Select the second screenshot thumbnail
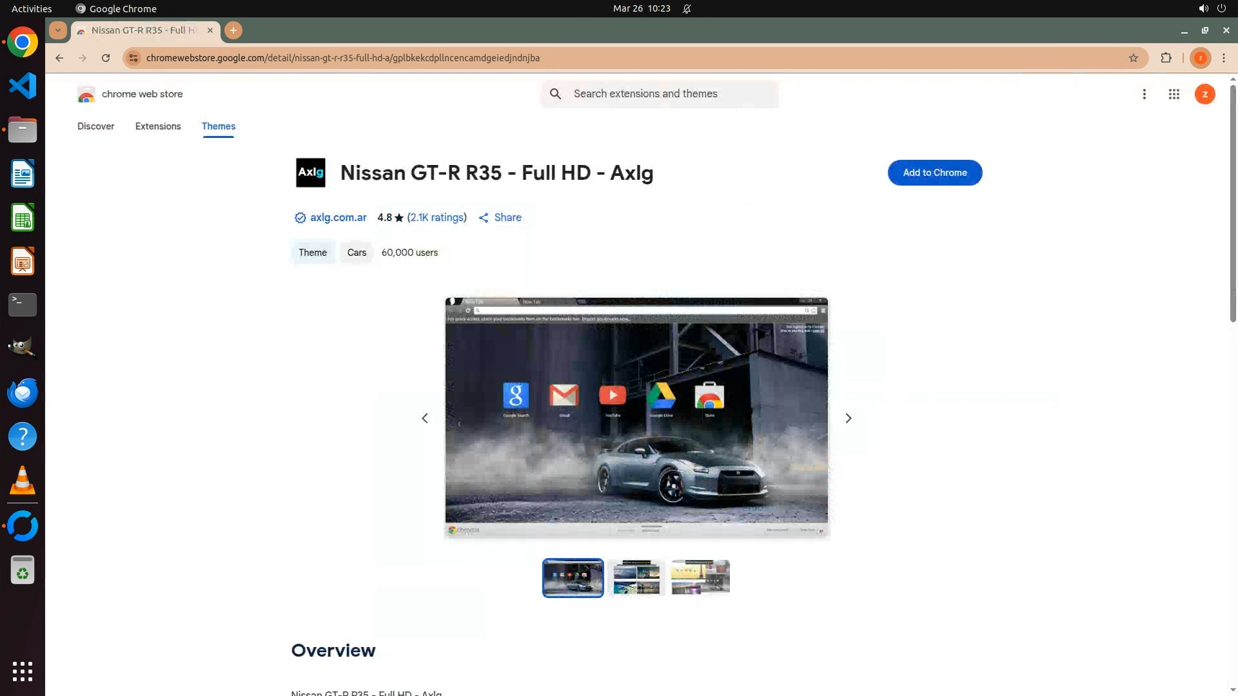 636,577
